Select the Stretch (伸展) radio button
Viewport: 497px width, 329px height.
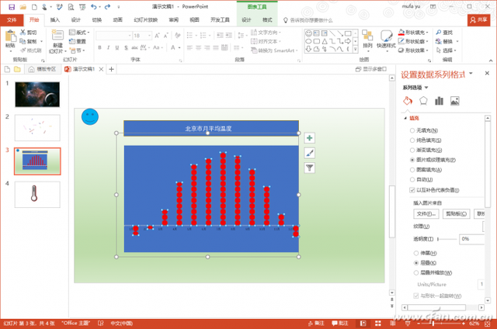[x=416, y=253]
